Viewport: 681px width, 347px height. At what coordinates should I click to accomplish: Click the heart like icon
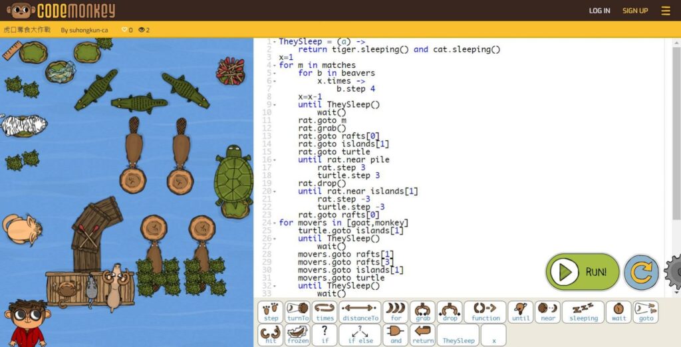124,30
